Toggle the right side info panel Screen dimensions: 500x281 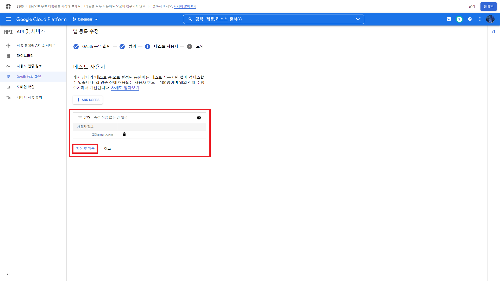pyautogui.click(x=493, y=32)
